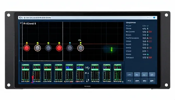This screenshot has width=175, height=100.
Task: Click the second button in the lower button row
Action: 137,81
